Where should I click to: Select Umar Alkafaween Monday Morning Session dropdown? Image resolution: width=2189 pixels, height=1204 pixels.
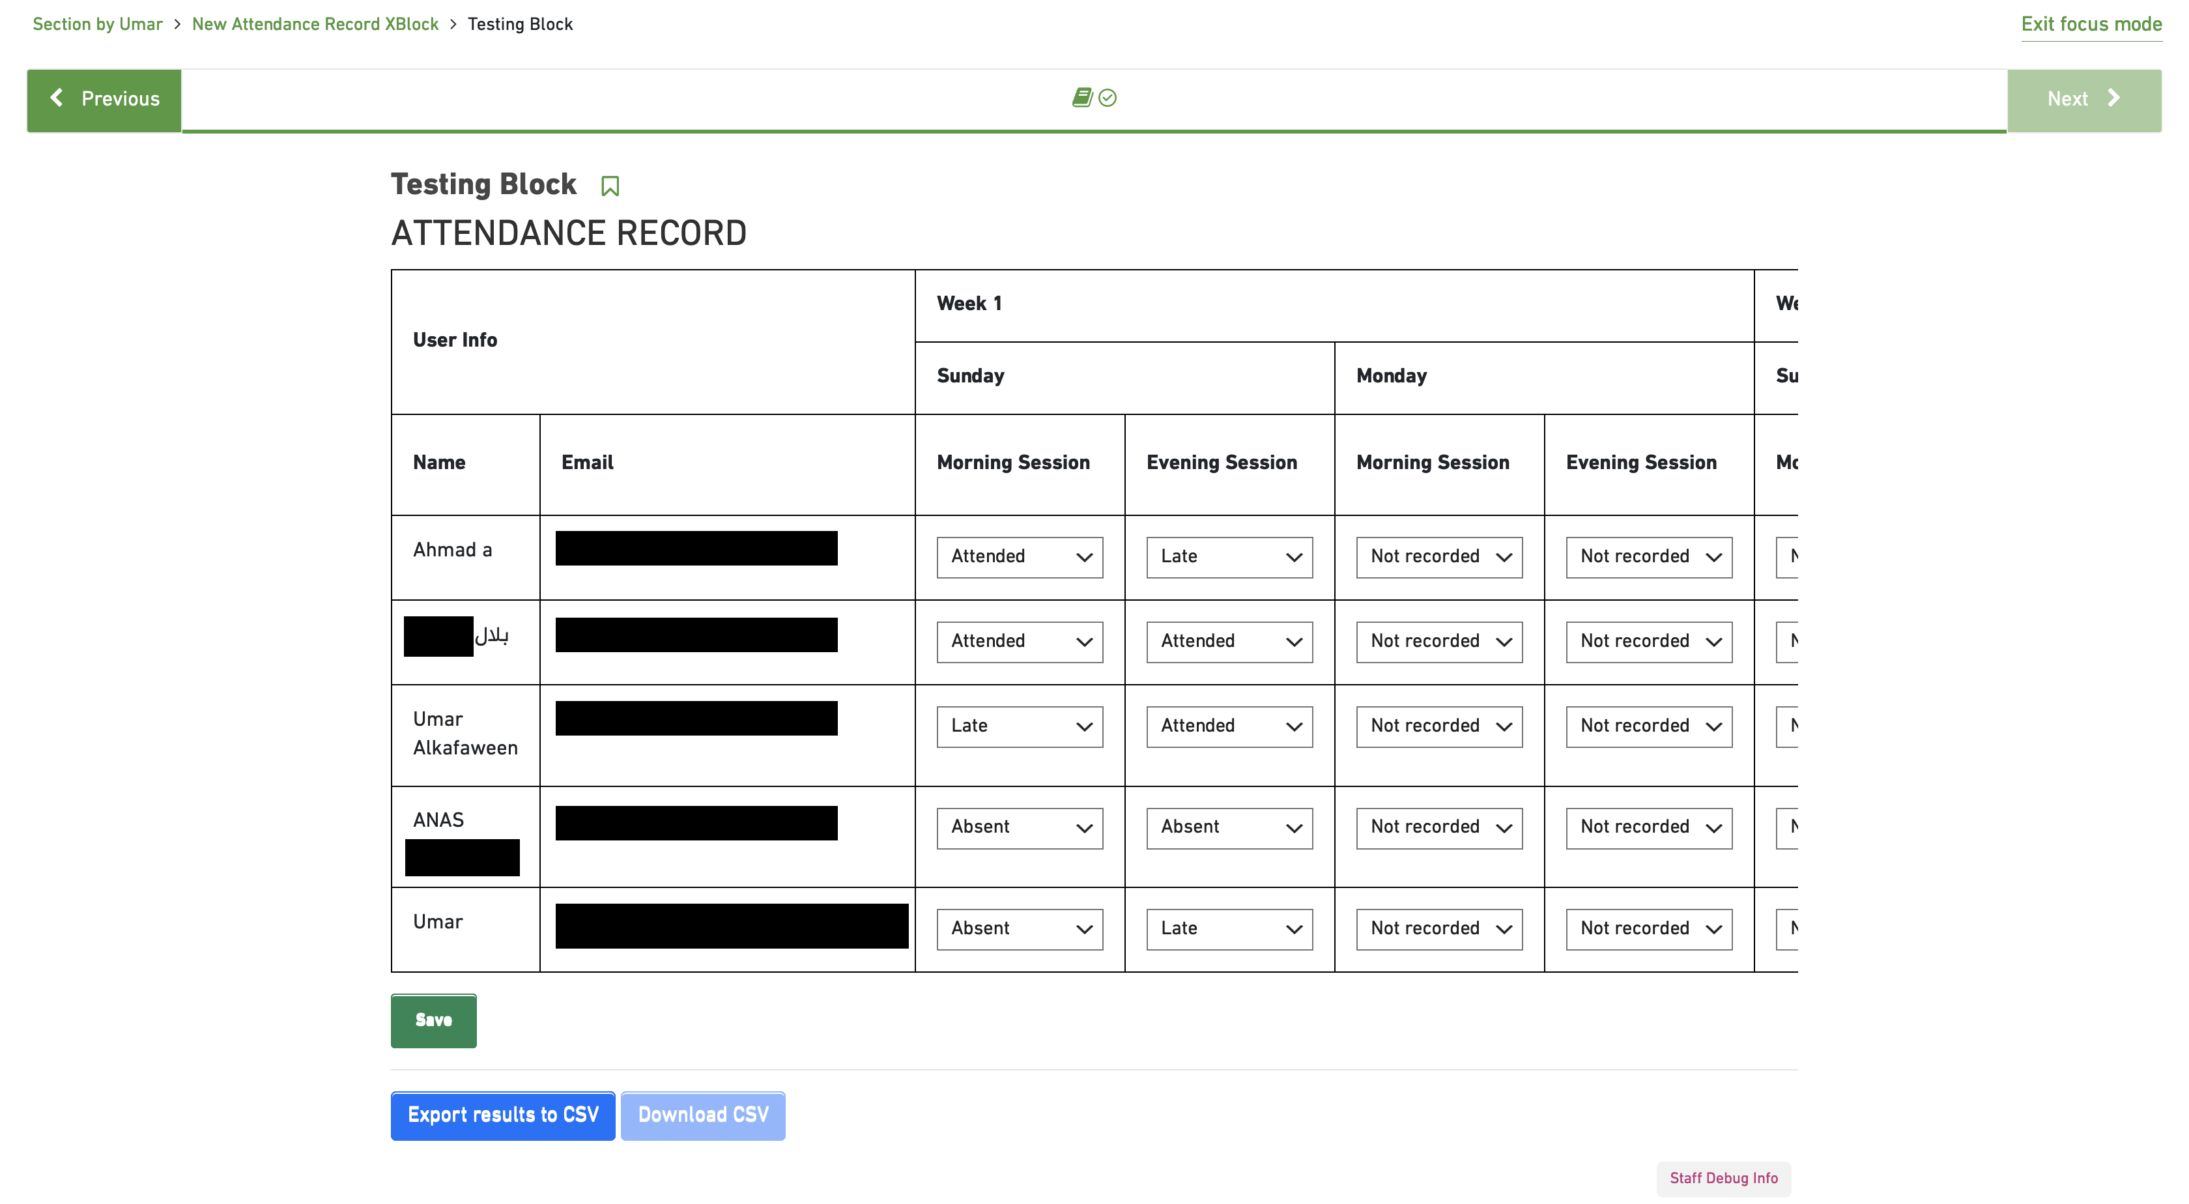tap(1439, 726)
